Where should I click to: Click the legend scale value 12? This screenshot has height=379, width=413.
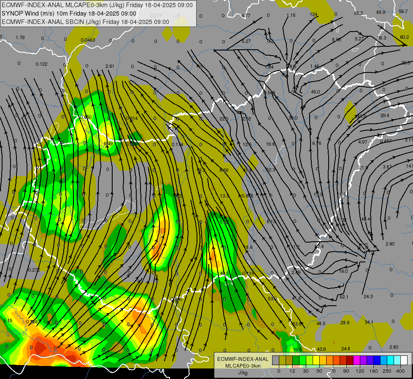coord(292,371)
